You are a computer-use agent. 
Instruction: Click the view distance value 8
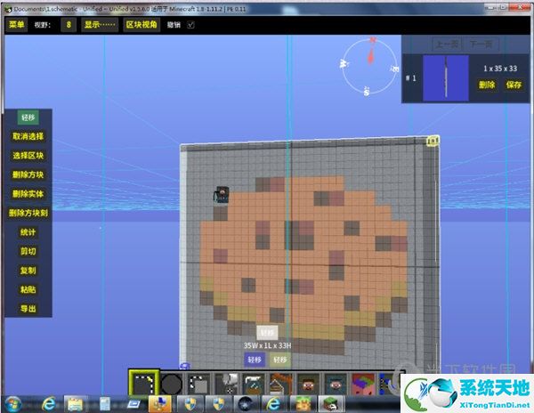point(69,25)
